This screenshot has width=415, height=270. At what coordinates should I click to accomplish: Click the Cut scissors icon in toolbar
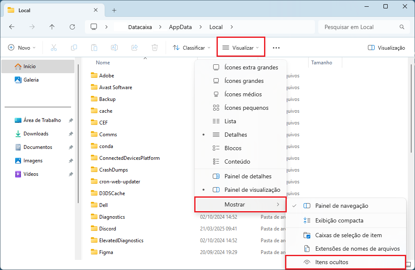54,48
